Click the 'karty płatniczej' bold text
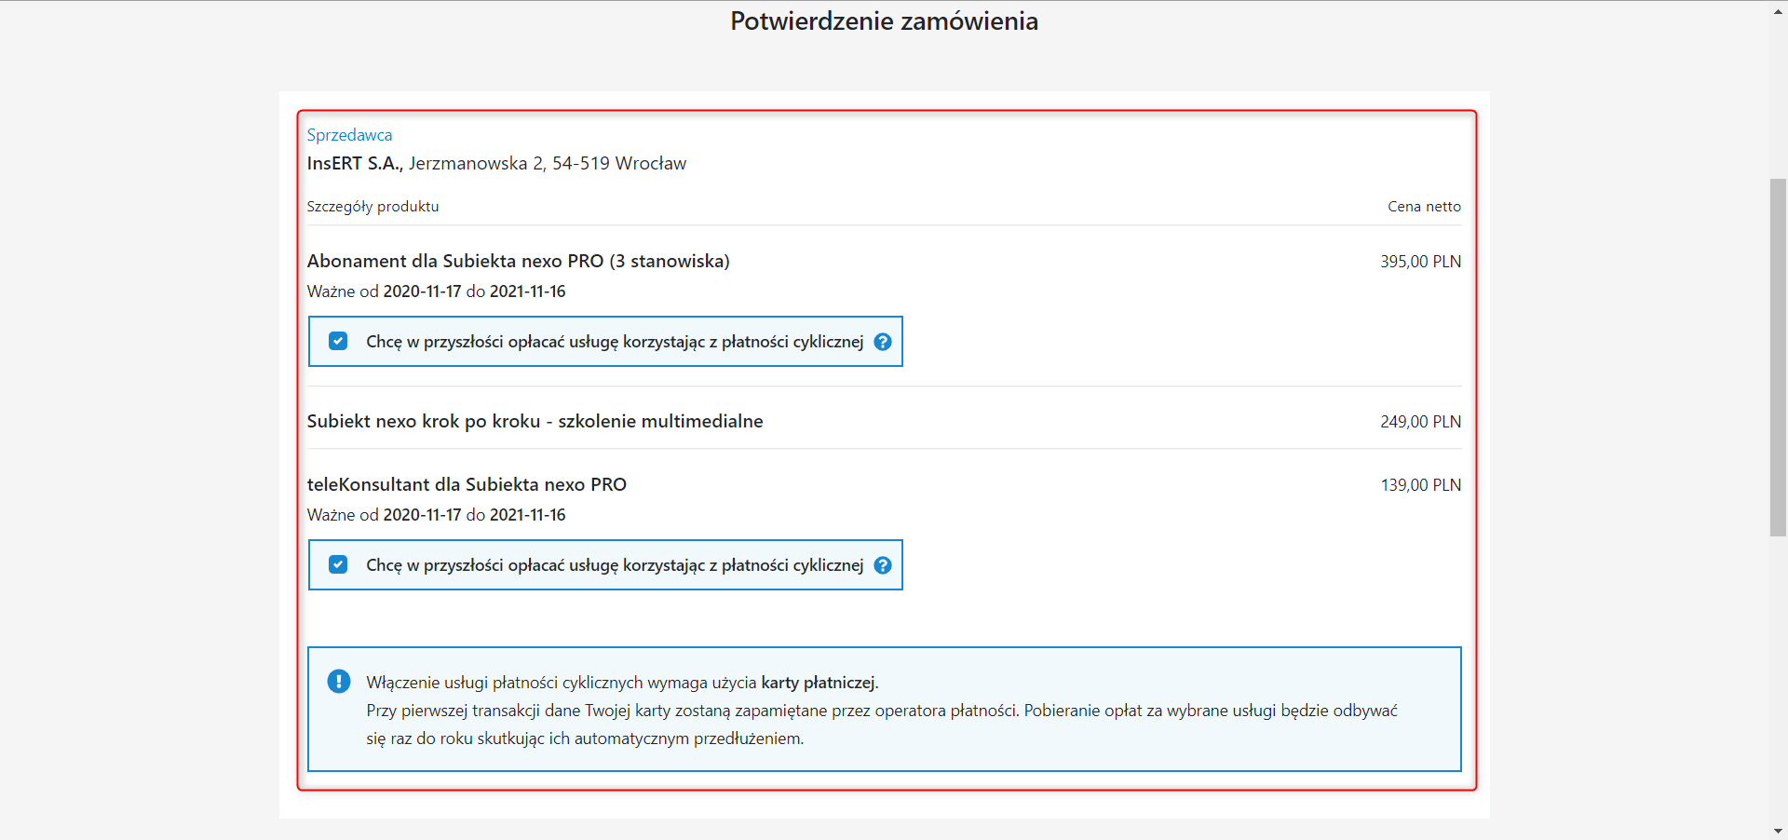Image resolution: width=1788 pixels, height=840 pixels. 819,683
